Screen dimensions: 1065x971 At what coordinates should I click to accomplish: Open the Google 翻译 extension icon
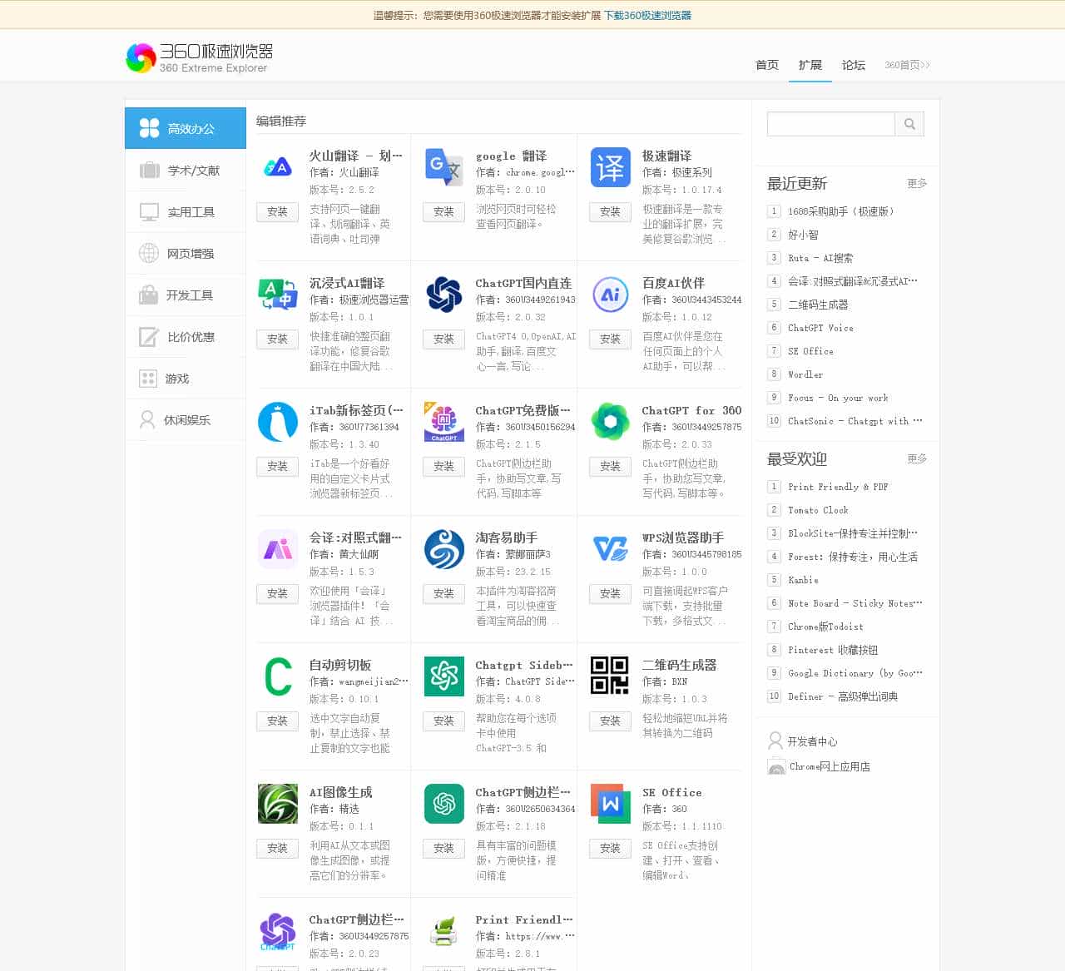point(444,167)
